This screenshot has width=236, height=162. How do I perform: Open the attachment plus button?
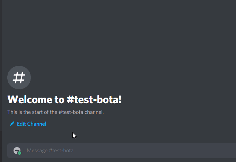17,151
